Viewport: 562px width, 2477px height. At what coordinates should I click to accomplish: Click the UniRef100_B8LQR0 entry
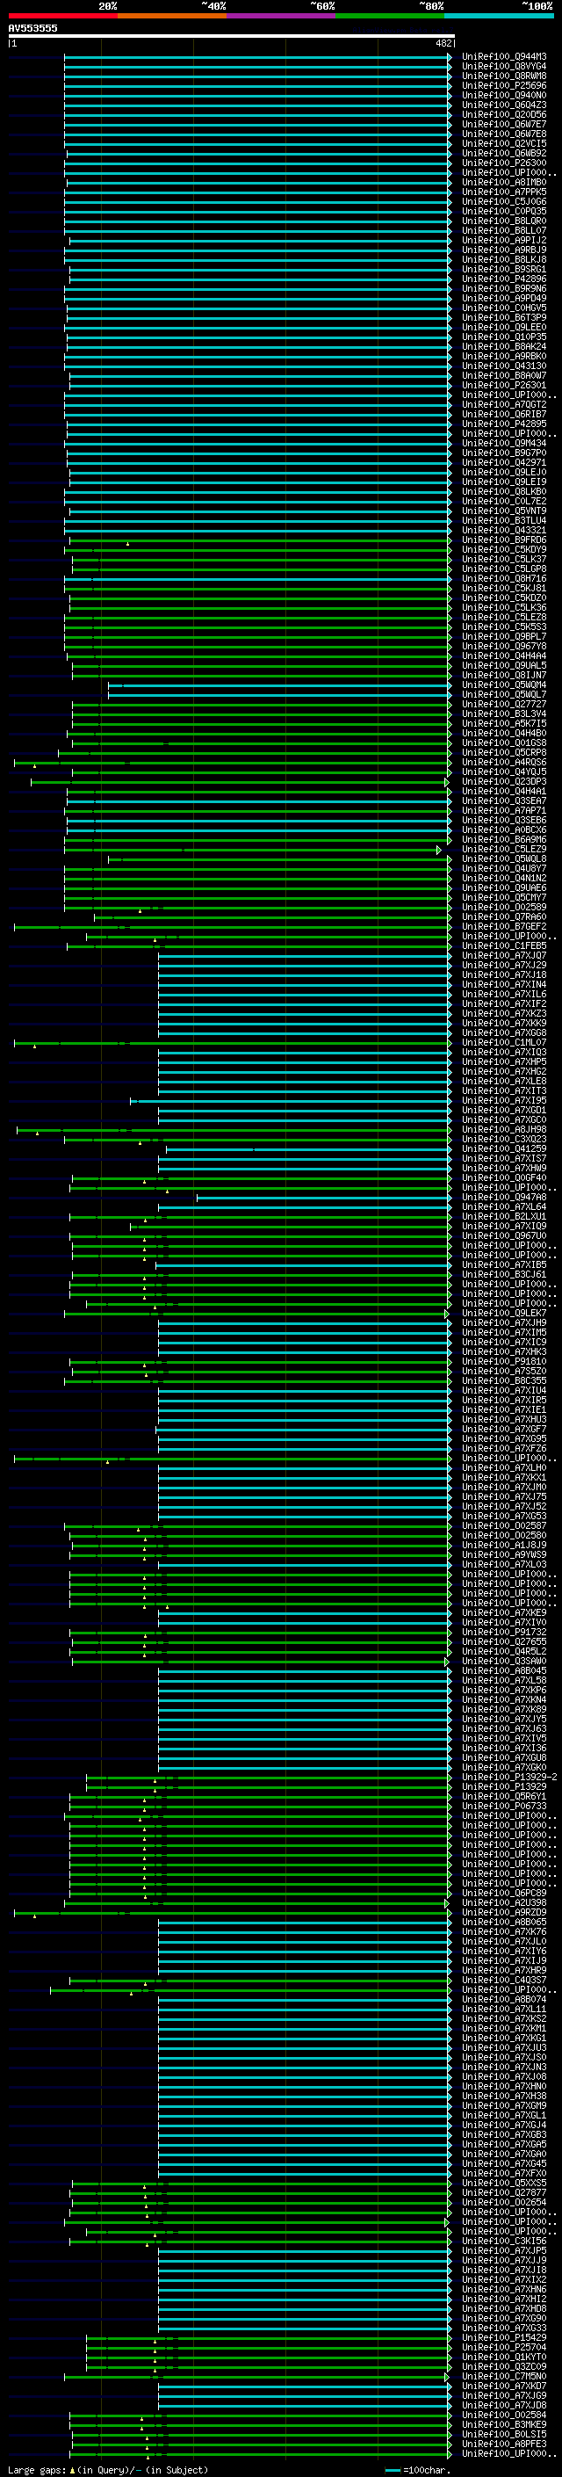click(504, 221)
